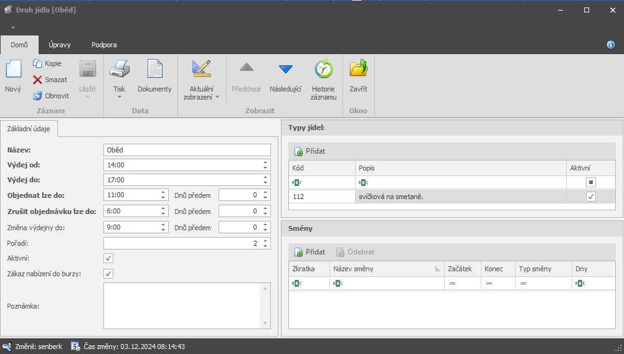Viewport: 624px width, 354px height.
Task: Open the Začátek filter operator icon
Action: [x=452, y=283]
